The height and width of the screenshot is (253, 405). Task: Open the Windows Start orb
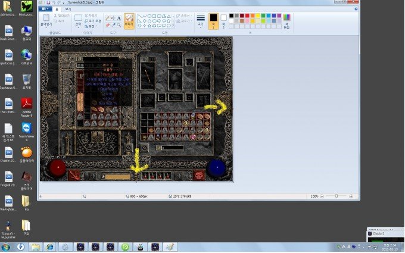click(6, 247)
